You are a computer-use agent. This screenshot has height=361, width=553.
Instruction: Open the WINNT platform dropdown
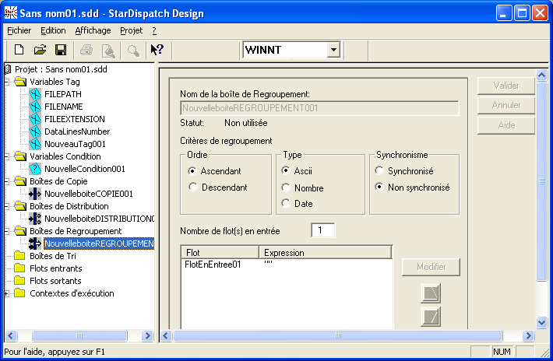pos(333,50)
